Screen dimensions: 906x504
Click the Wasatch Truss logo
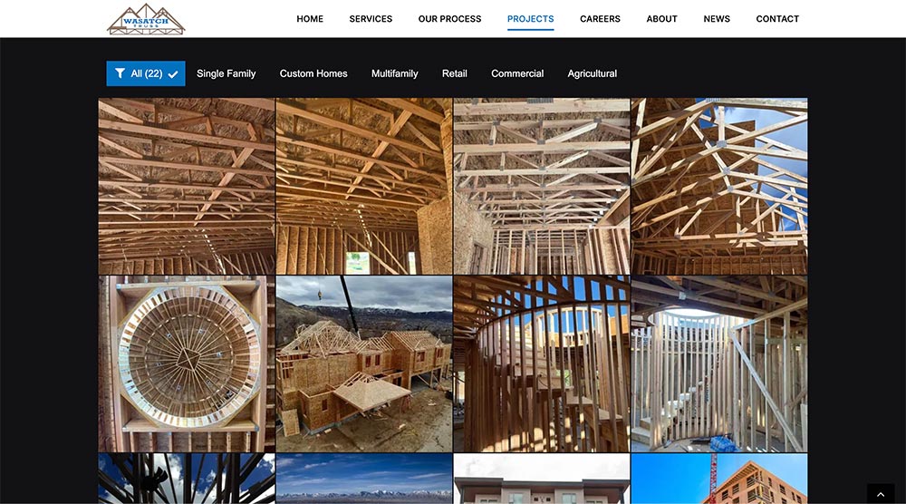tap(146, 19)
